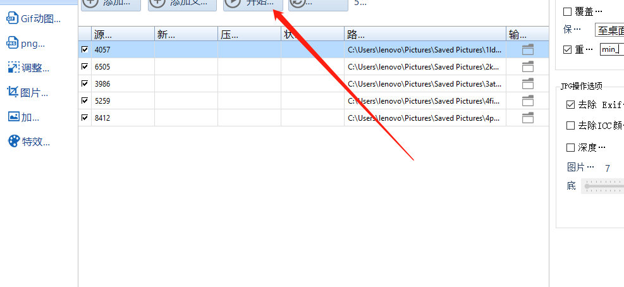
Task: Click source size value 5259
Action: [102, 101]
